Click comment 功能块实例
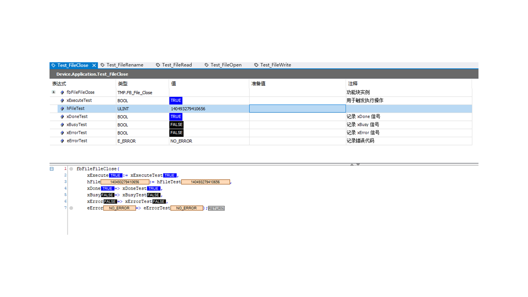The image size is (528, 297). click(358, 92)
